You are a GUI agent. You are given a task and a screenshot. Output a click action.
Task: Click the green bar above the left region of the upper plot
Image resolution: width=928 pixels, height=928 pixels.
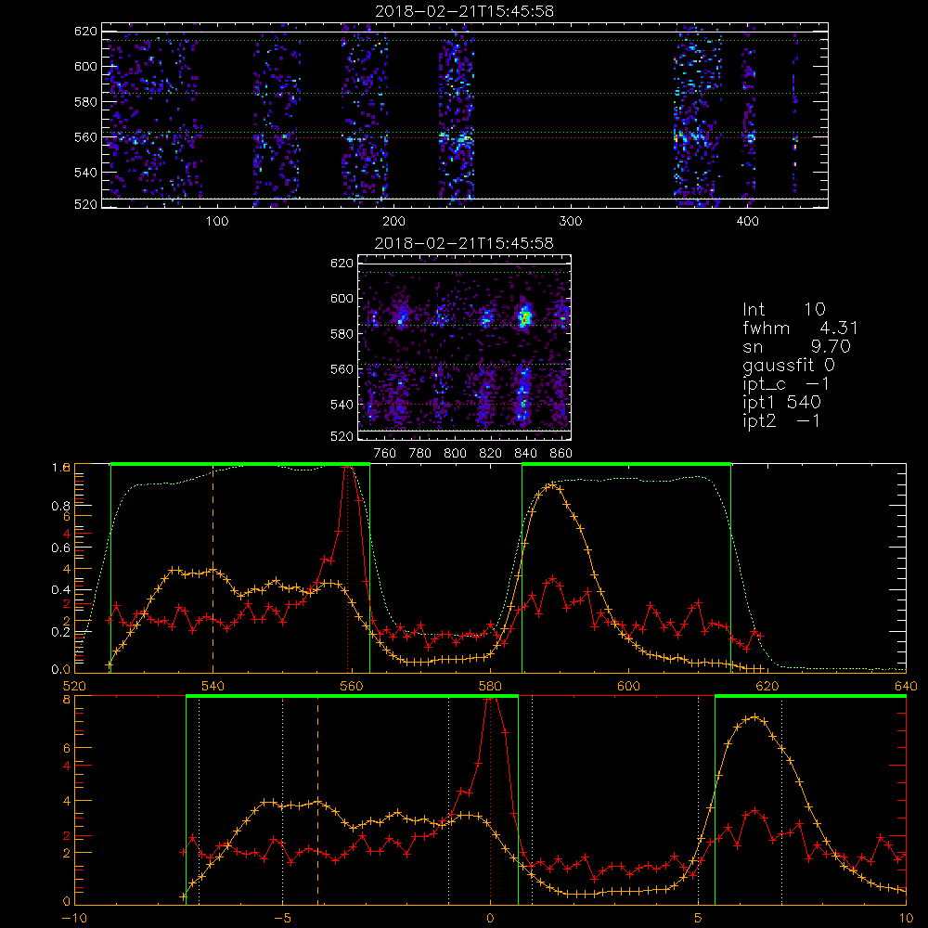tap(240, 464)
